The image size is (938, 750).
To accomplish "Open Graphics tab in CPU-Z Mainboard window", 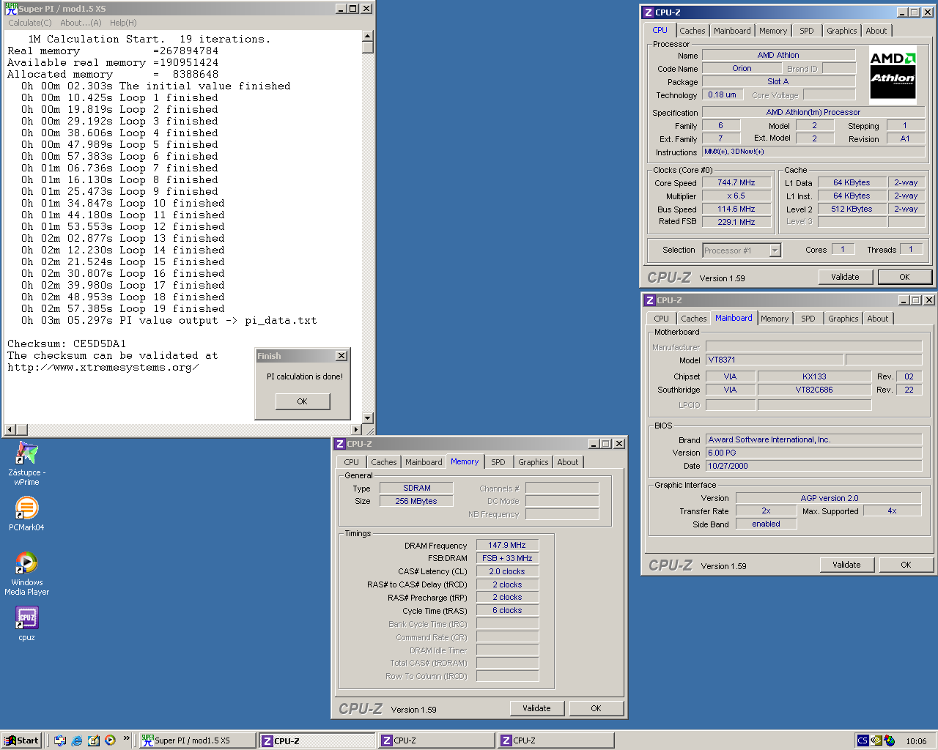I will 843,319.
